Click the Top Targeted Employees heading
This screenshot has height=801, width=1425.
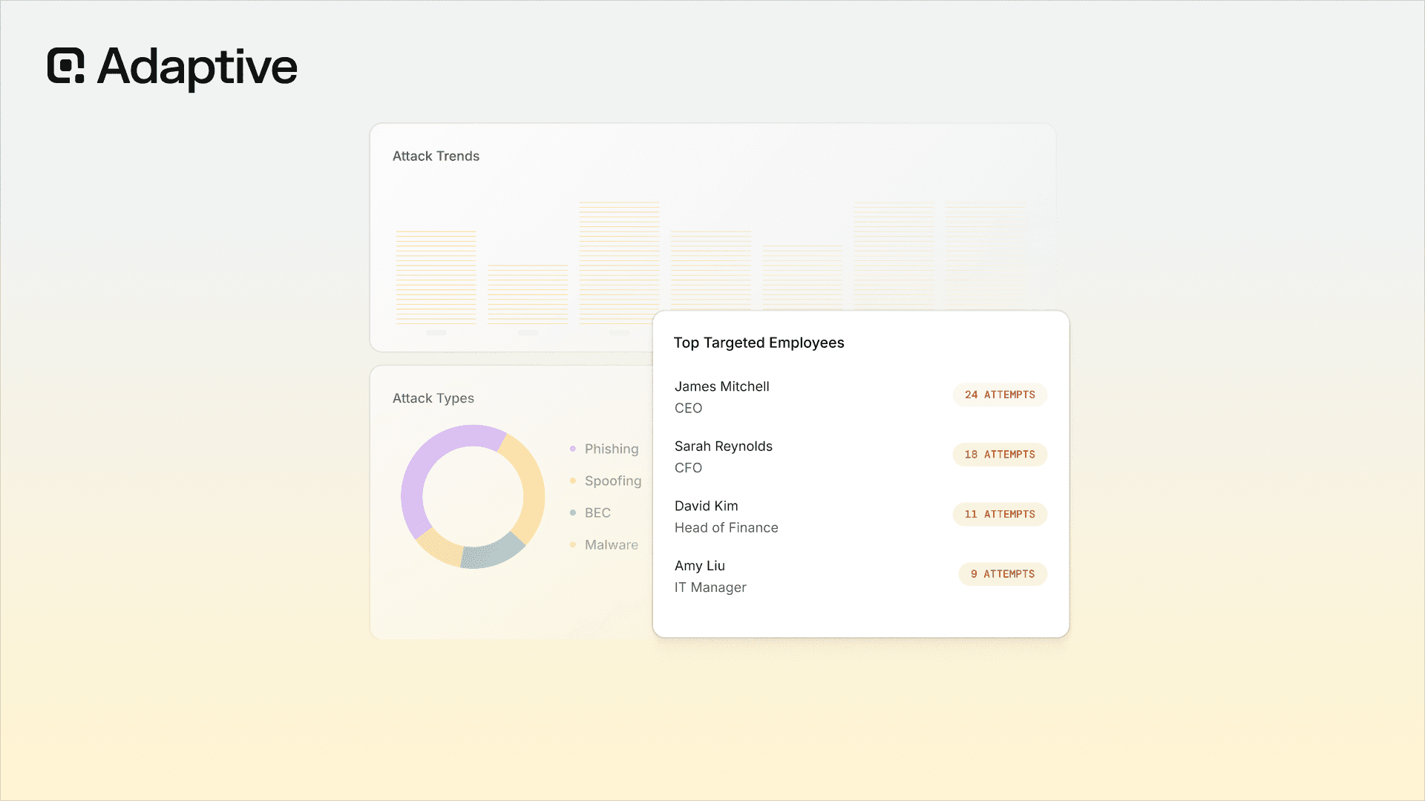point(759,343)
